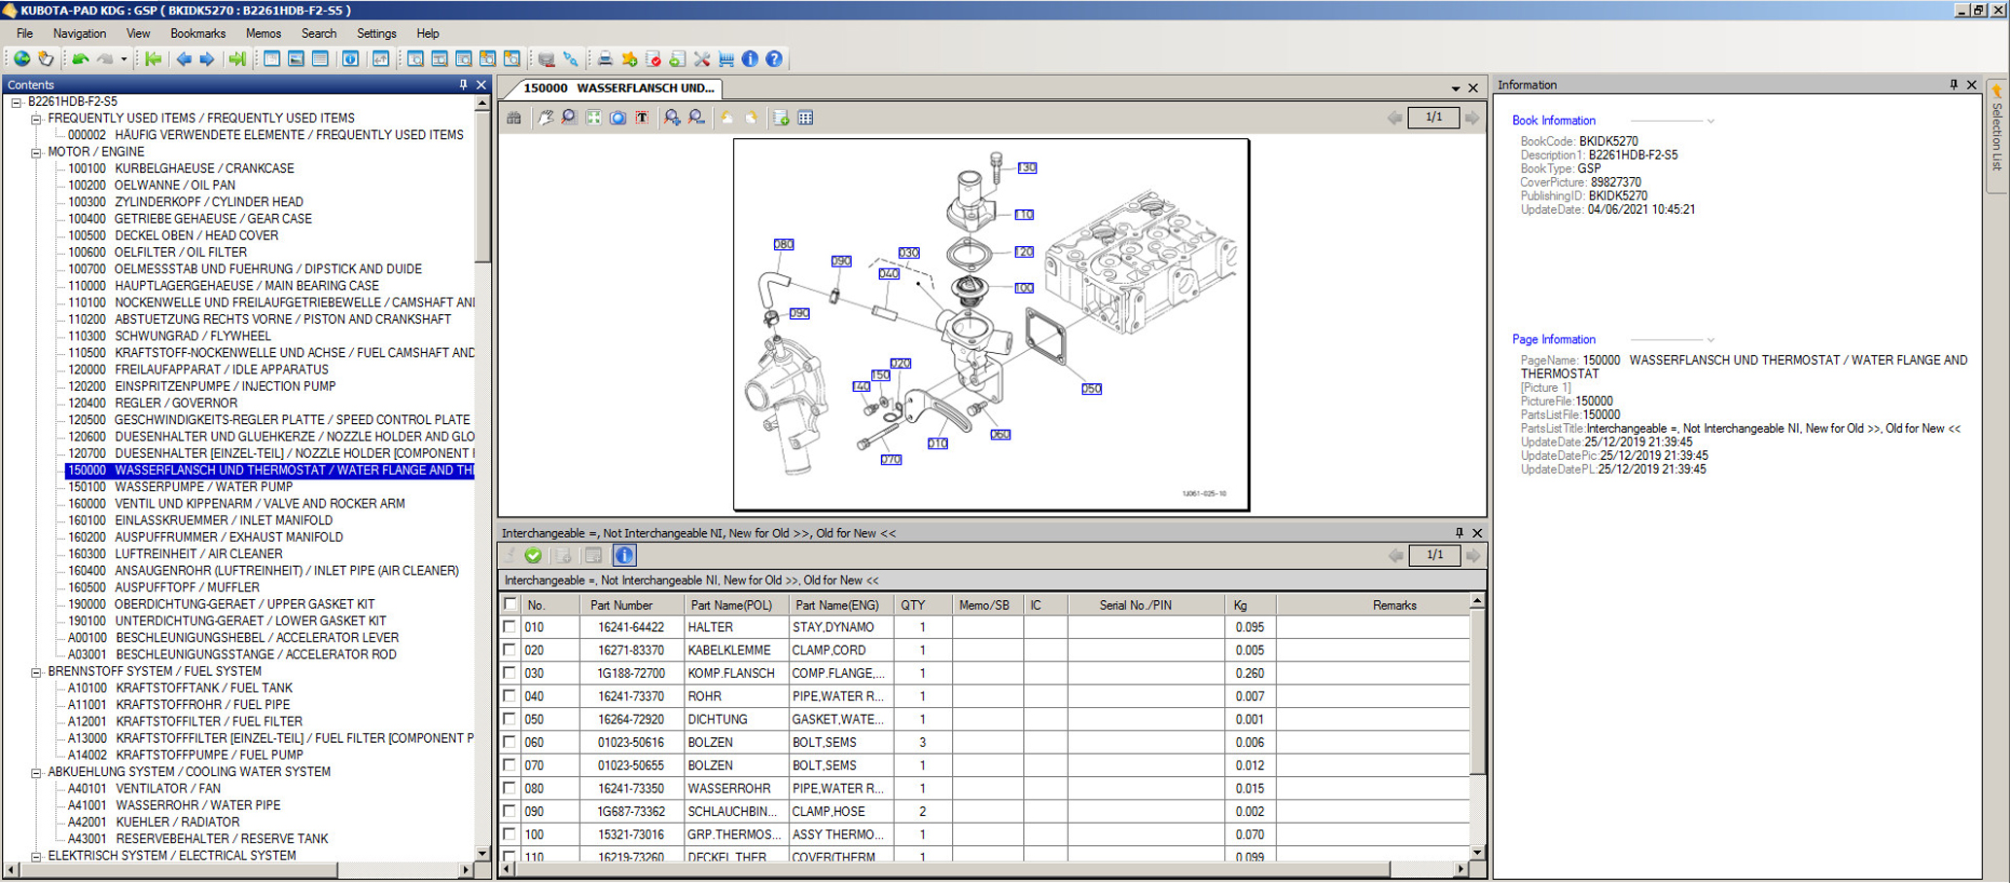The width and height of the screenshot is (2010, 883).
Task: Open the Bookmarks menu
Action: click(197, 33)
